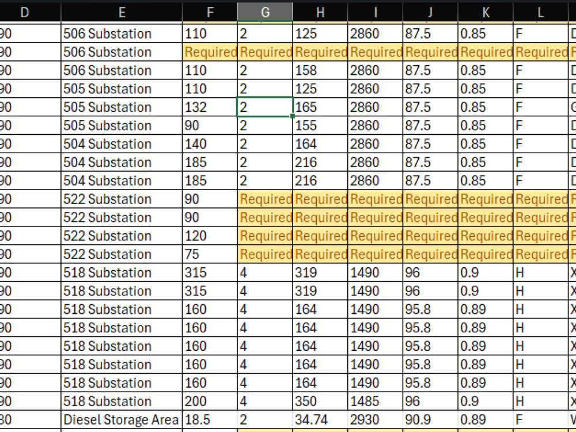The height and width of the screenshot is (432, 576).
Task: Select 110 in the row with 158
Action: point(210,70)
